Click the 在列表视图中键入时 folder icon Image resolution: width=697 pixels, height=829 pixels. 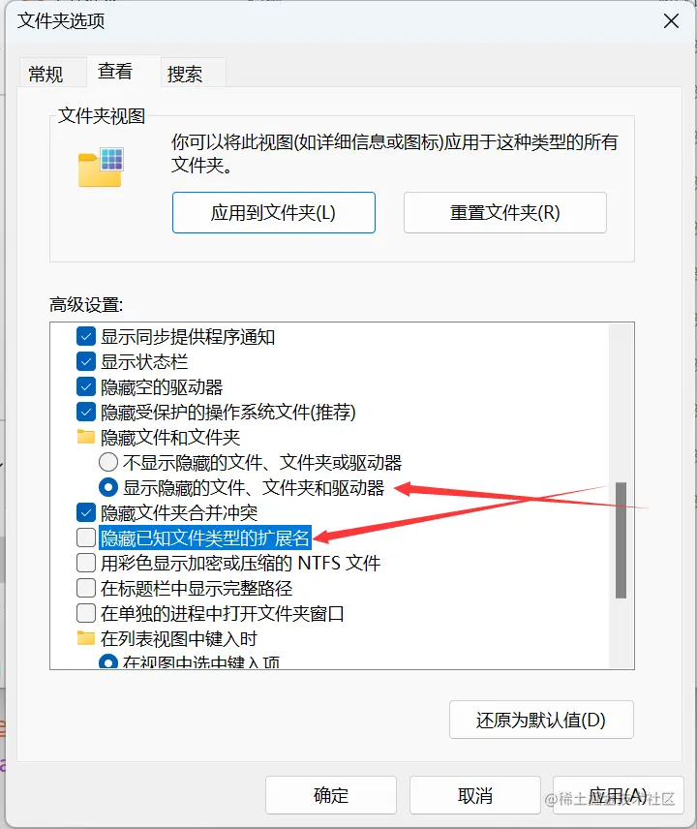(x=85, y=638)
